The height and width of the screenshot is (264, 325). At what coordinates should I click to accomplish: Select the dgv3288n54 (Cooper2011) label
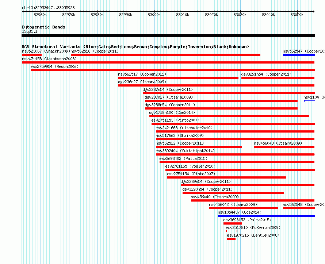(x=170, y=105)
